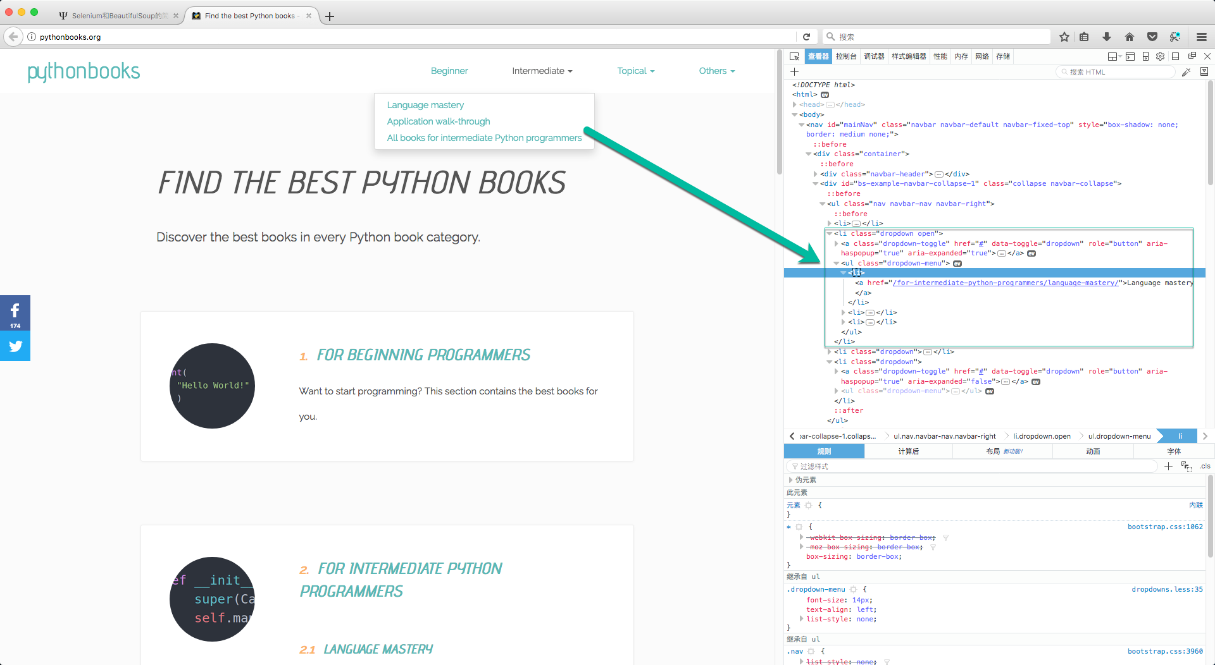Click Firefox bookmark star icon

(1064, 37)
